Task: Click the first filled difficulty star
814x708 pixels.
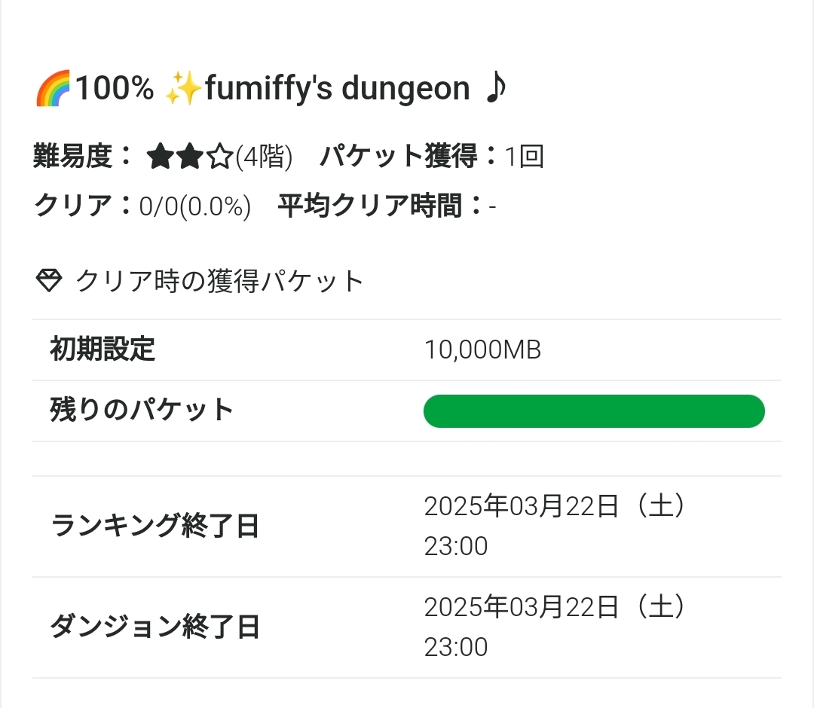Action: [161, 157]
